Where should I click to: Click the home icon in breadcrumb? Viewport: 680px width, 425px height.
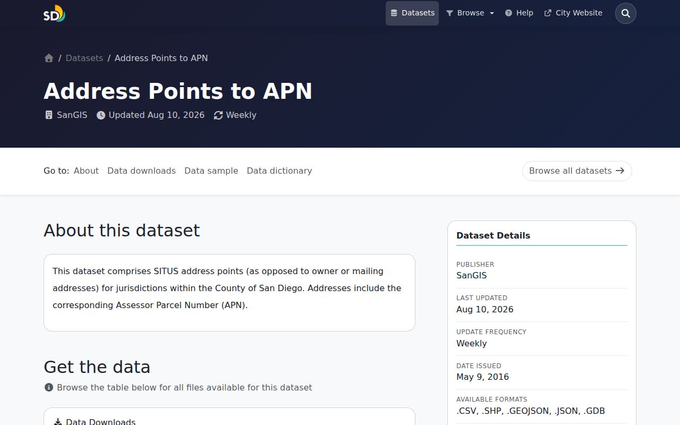pyautogui.click(x=49, y=58)
